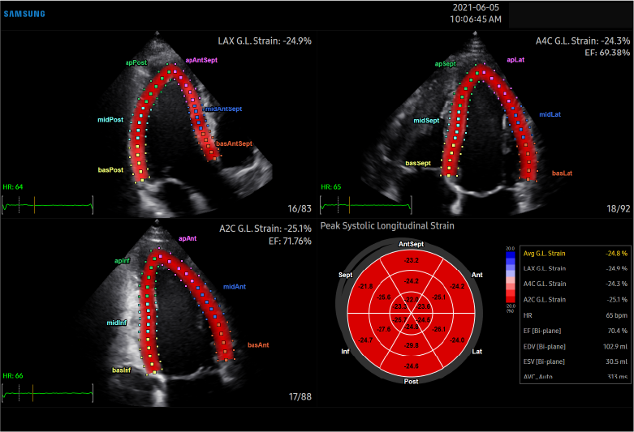The image size is (634, 432).
Task: Select the basAnt label
Action: (x=258, y=345)
